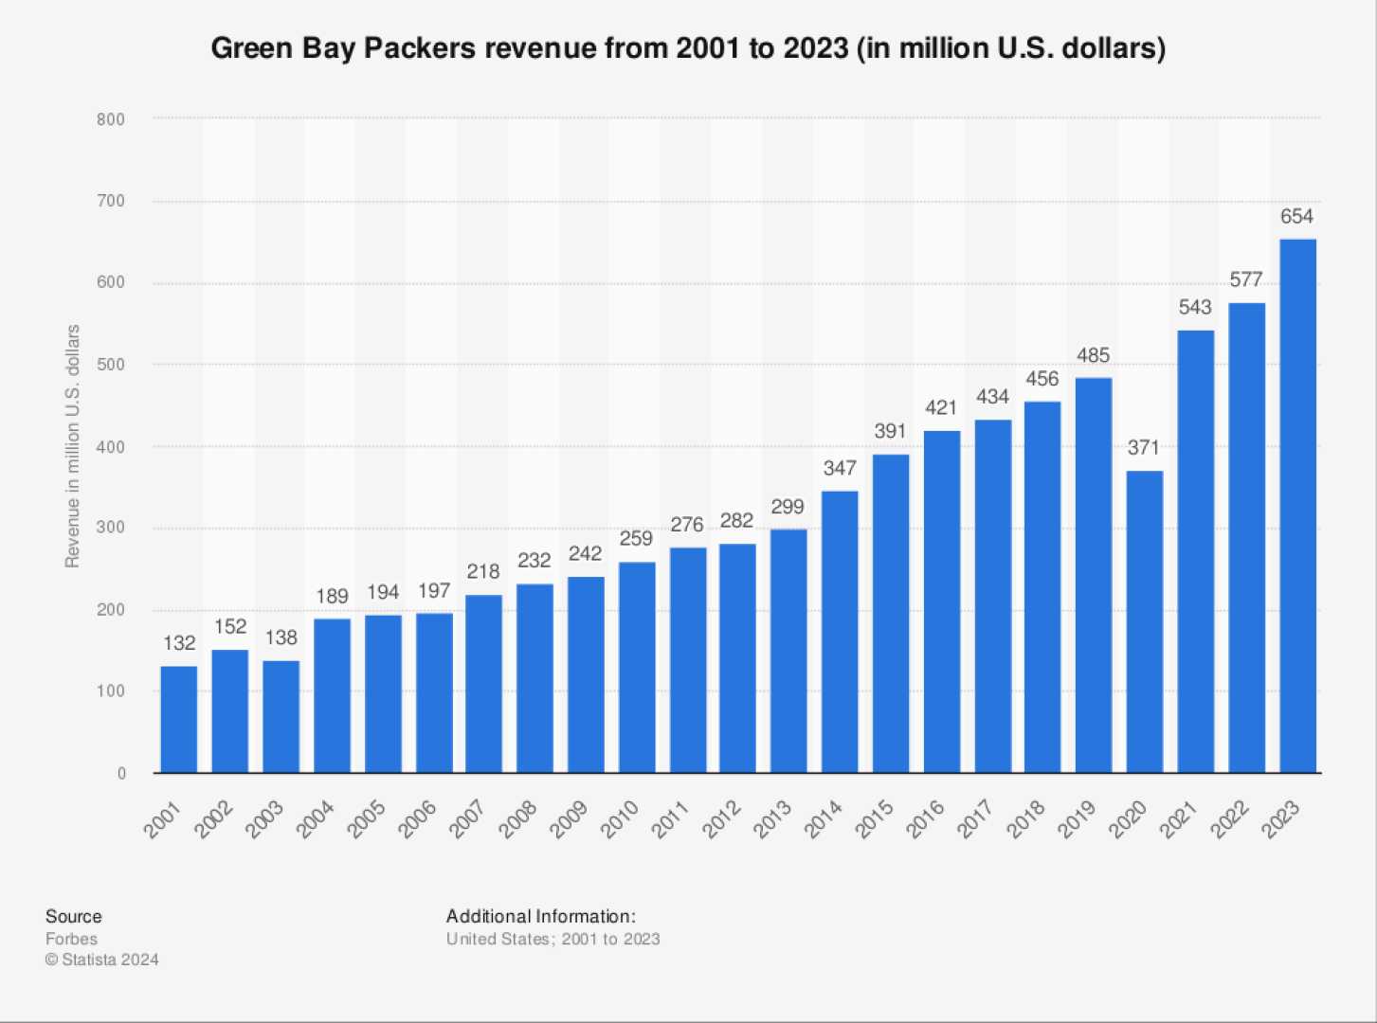The image size is (1377, 1023).
Task: Click the 434 data label
Action: (x=992, y=397)
